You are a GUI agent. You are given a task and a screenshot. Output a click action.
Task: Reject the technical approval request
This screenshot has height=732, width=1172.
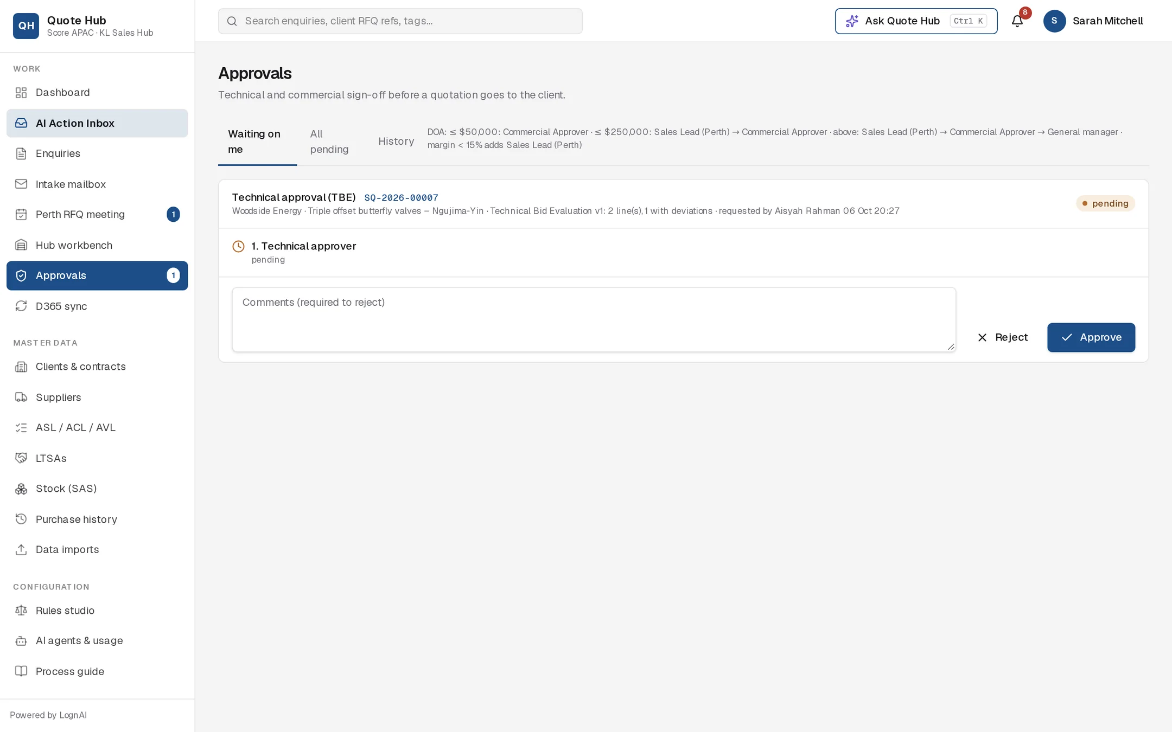1003,337
